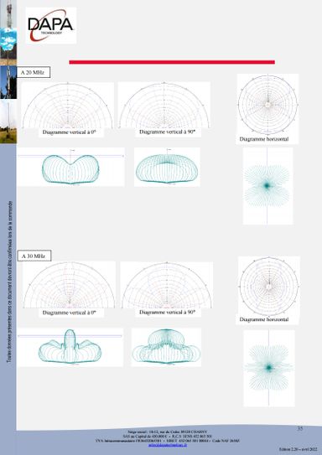Select the 'Diagramme horizontal' caption under 30 MHz
This screenshot has width=322, height=455.
[x=264, y=319]
